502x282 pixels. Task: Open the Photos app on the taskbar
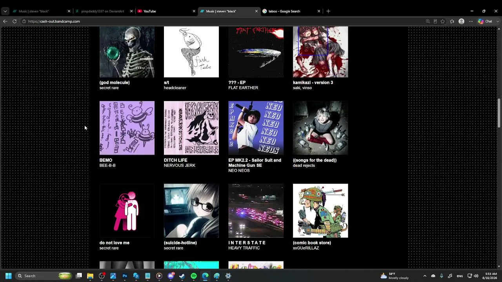[113, 276]
